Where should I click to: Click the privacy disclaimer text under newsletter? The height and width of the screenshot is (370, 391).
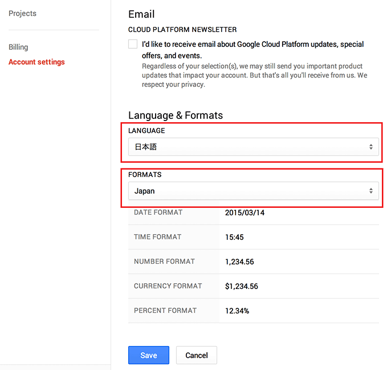(254, 75)
